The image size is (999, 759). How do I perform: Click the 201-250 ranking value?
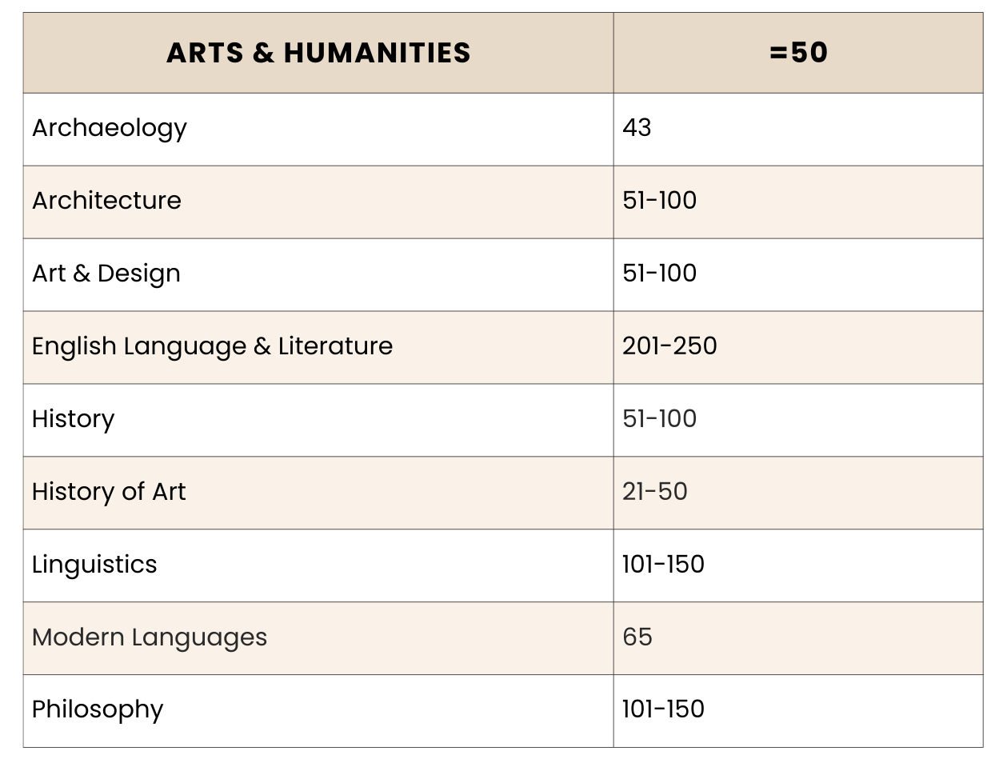(669, 346)
